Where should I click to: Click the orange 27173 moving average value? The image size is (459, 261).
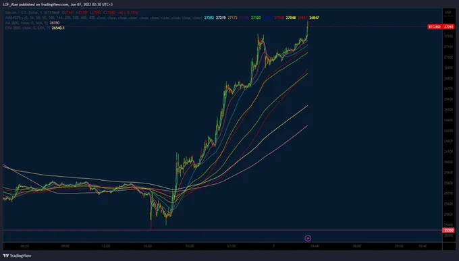[x=232, y=18]
